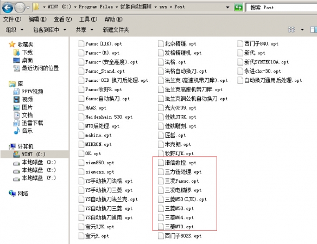317x244 pixels.
Task: Click the sys segment in address path
Action: (x=163, y=7)
